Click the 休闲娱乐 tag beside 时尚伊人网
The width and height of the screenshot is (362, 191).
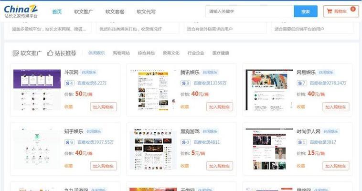pyautogui.click(x=330, y=131)
